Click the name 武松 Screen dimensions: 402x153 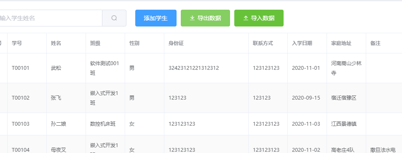pos(56,68)
